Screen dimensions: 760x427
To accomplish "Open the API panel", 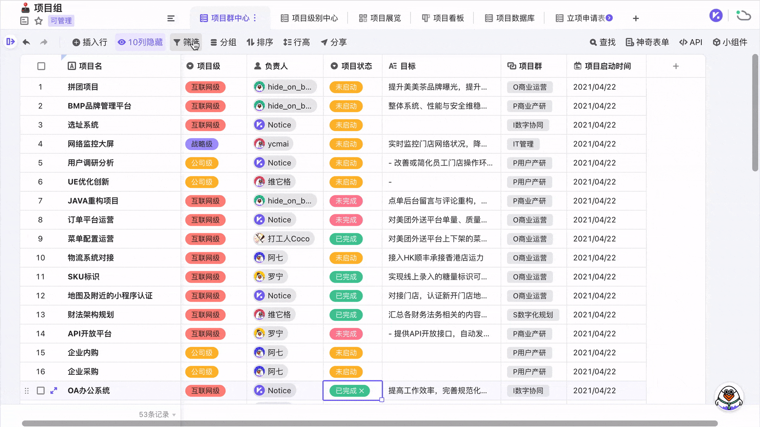I will 691,42.
